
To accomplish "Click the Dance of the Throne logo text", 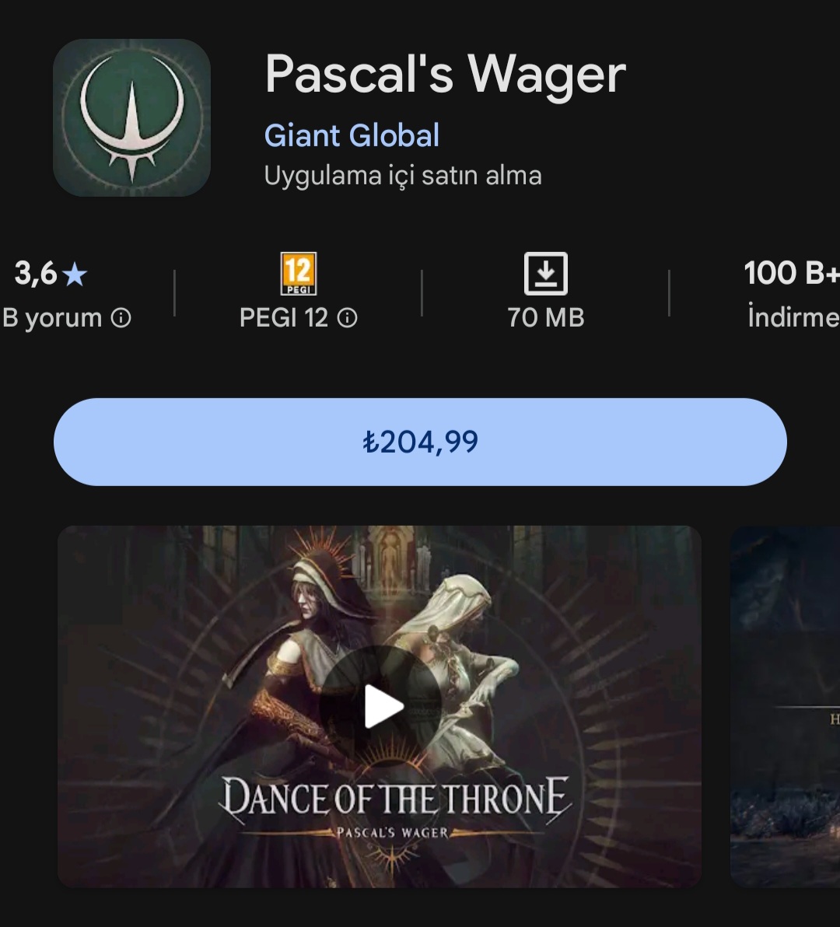I will point(395,799).
